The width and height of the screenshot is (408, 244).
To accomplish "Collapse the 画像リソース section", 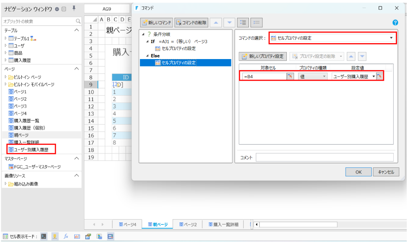I will point(77,176).
